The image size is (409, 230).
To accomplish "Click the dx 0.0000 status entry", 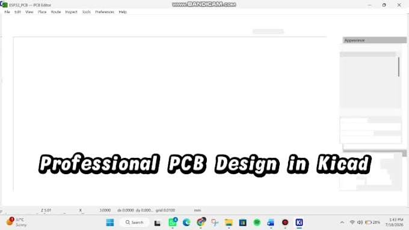I will point(126,210).
